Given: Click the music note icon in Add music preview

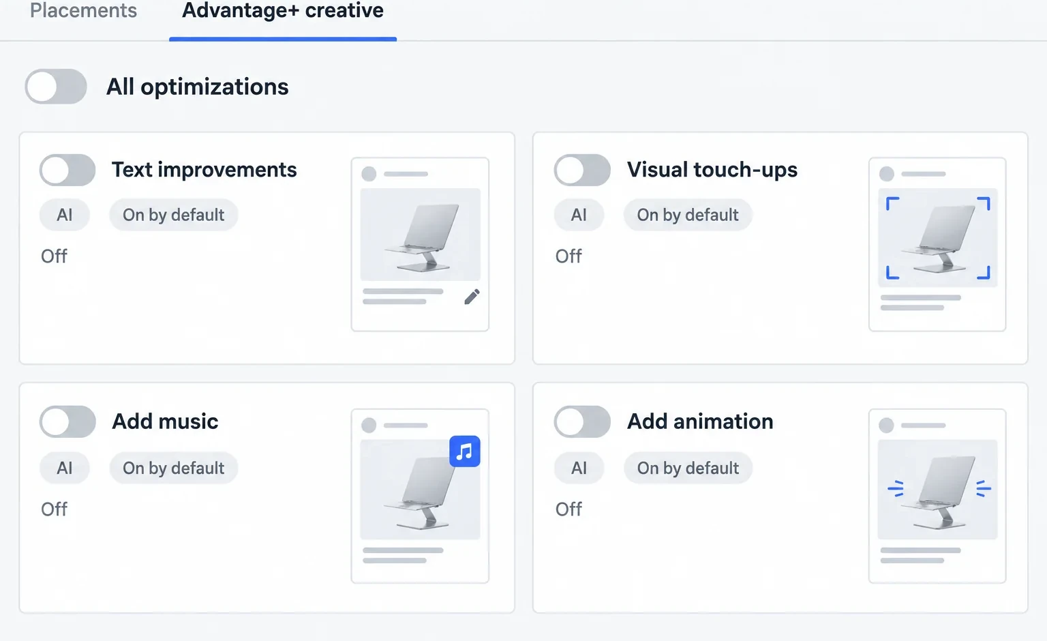Looking at the screenshot, I should [465, 451].
